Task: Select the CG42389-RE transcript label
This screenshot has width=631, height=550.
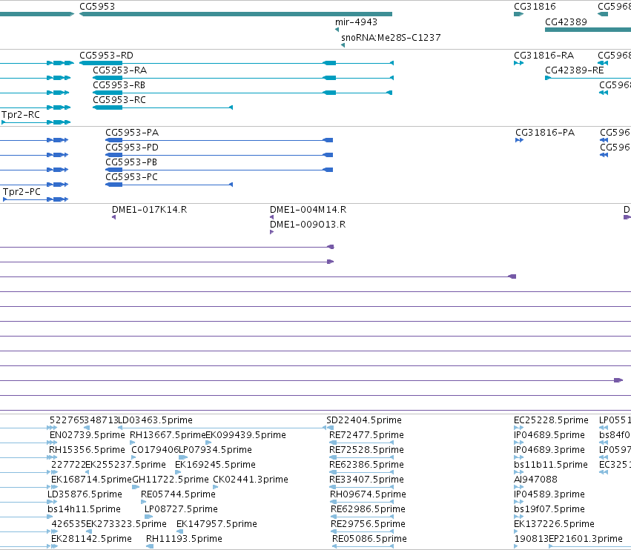Action: tap(574, 70)
